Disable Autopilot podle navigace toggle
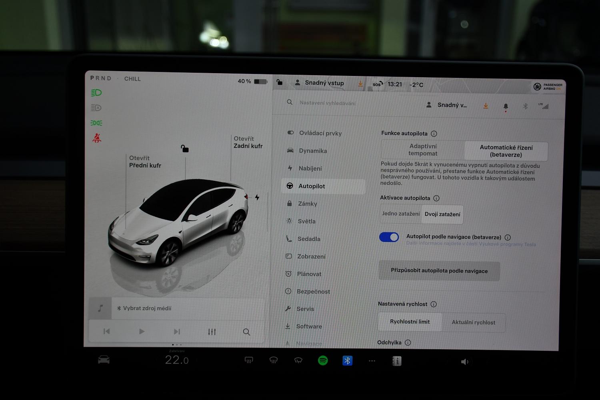The image size is (600, 400). (x=389, y=237)
